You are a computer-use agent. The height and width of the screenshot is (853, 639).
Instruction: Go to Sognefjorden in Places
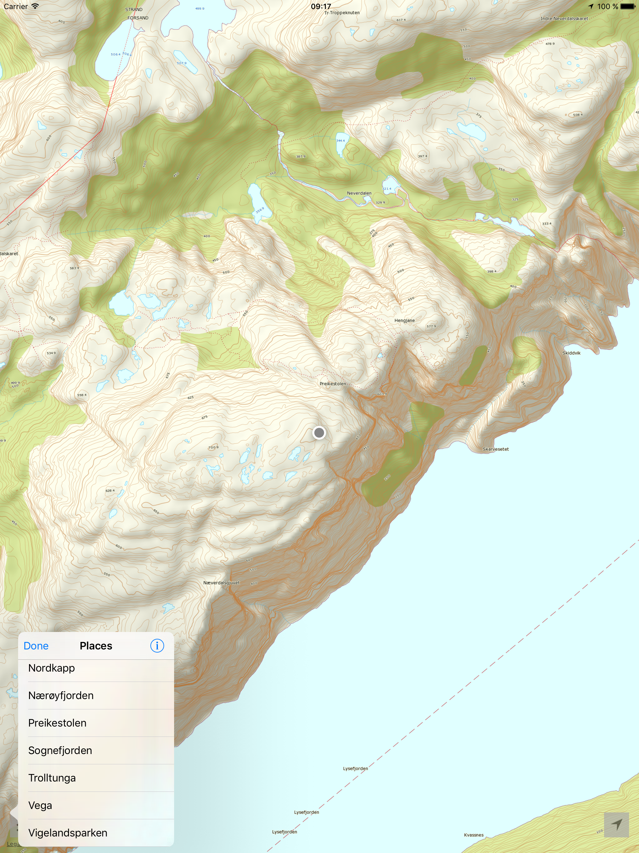click(96, 750)
